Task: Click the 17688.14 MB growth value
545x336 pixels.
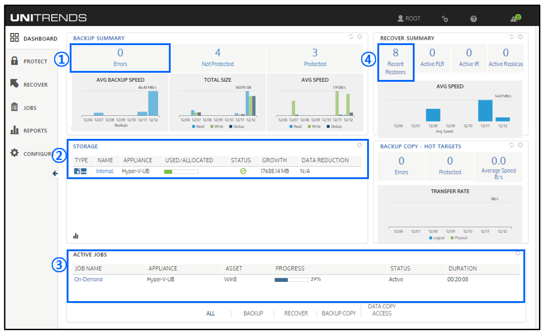Action: point(275,171)
